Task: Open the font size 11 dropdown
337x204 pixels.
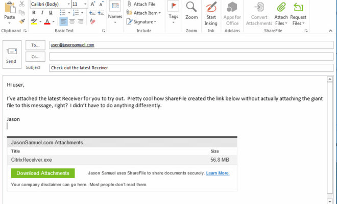Action: (x=85, y=4)
